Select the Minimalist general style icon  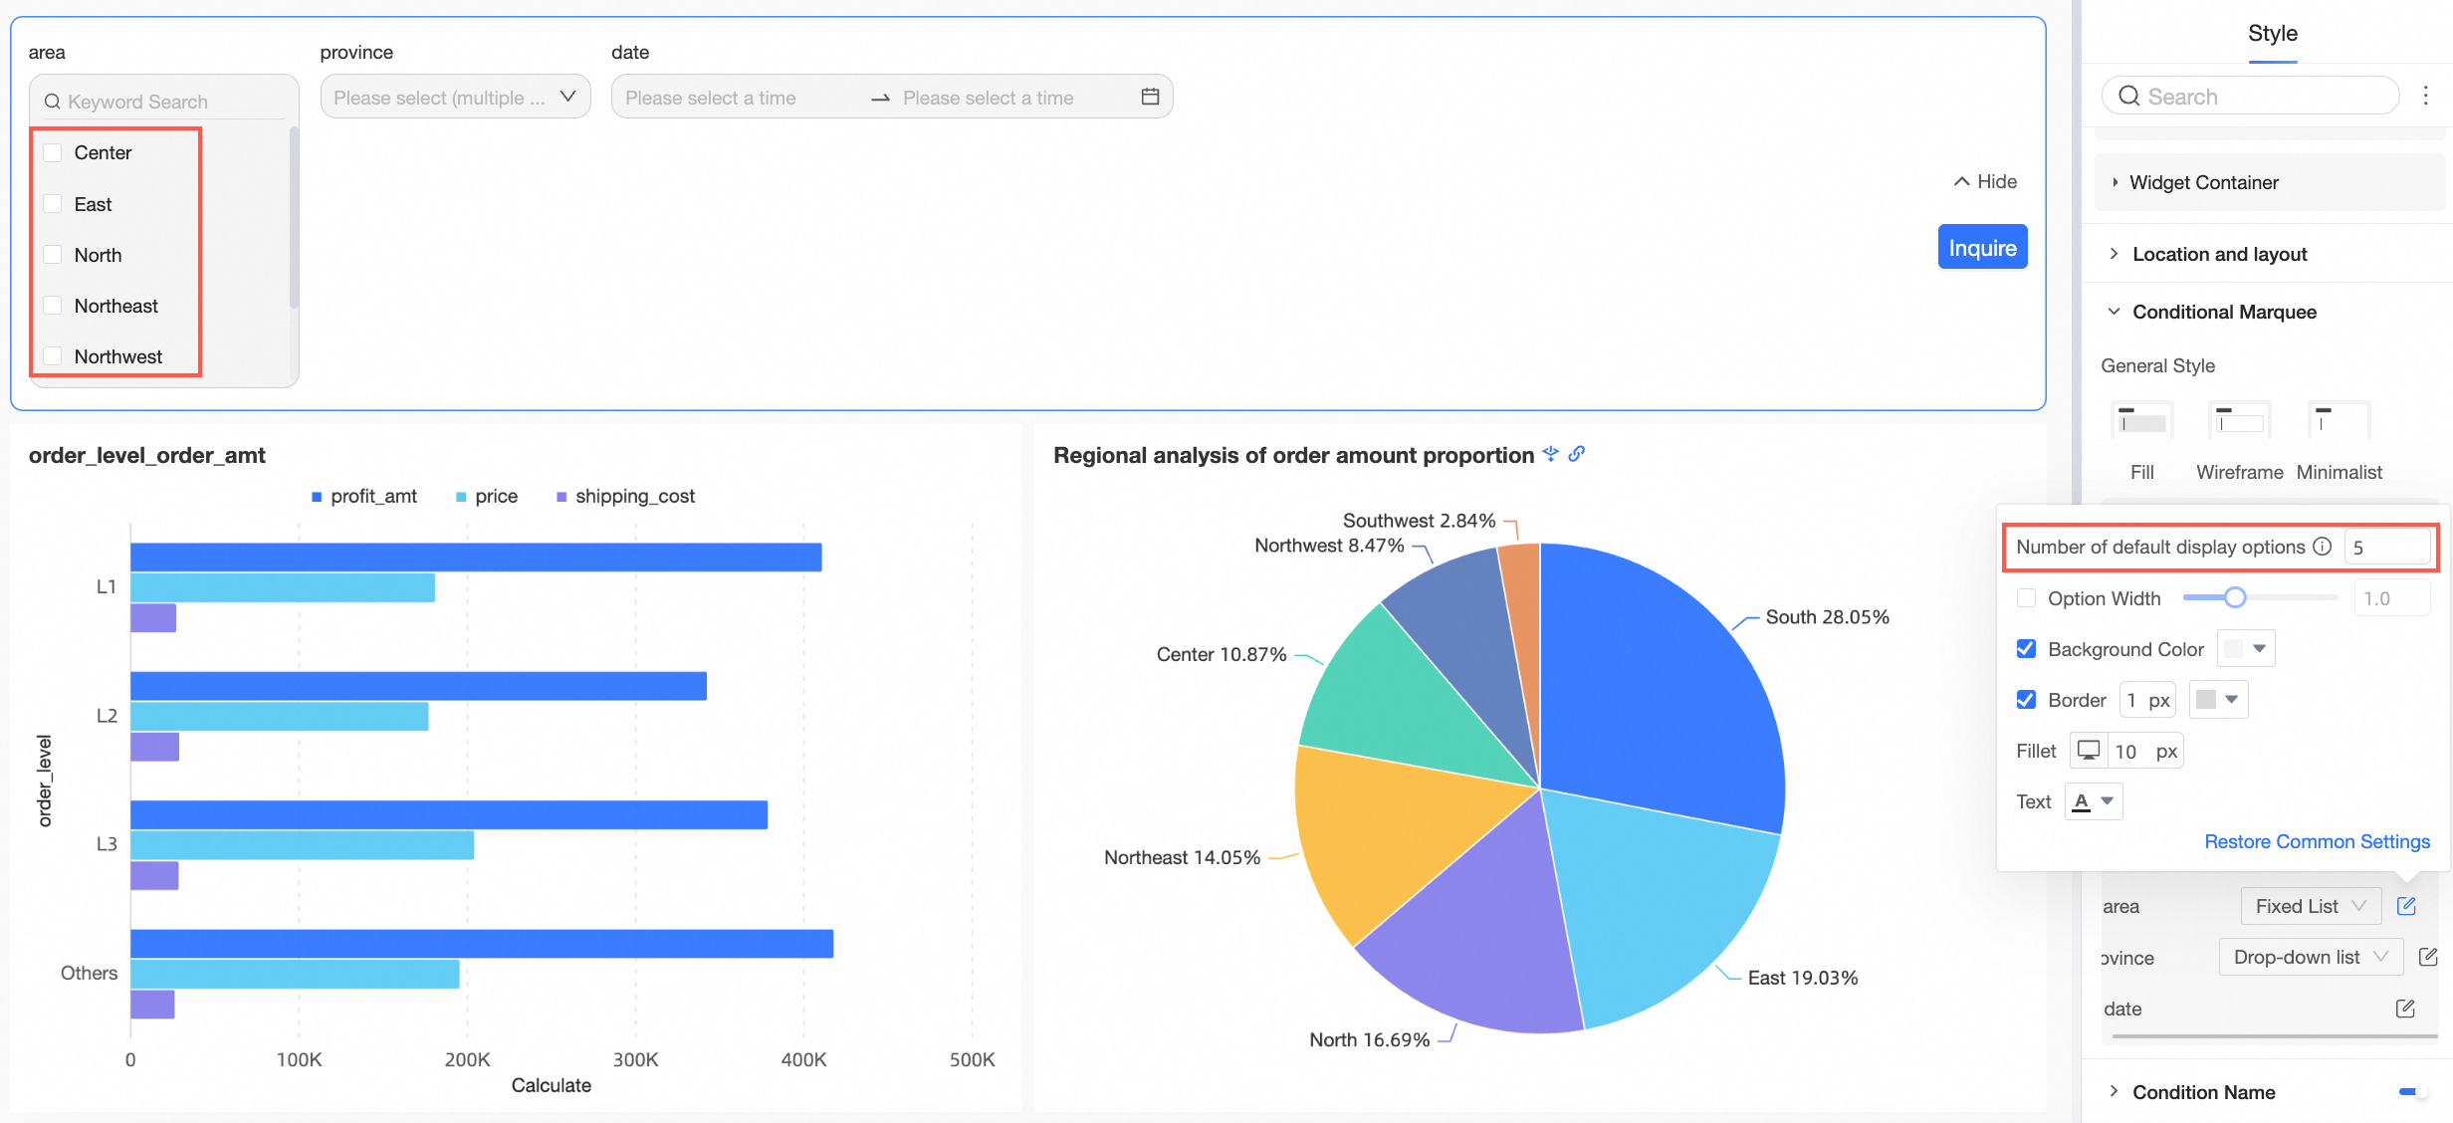[x=2338, y=422]
